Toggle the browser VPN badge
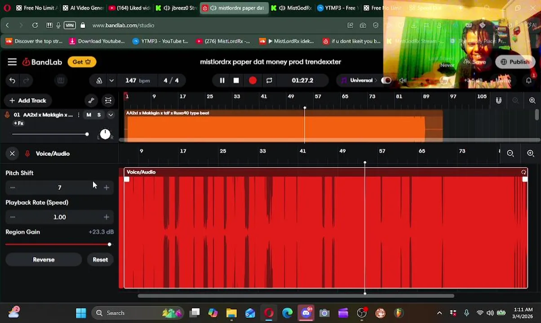The image size is (541, 323). (70, 26)
